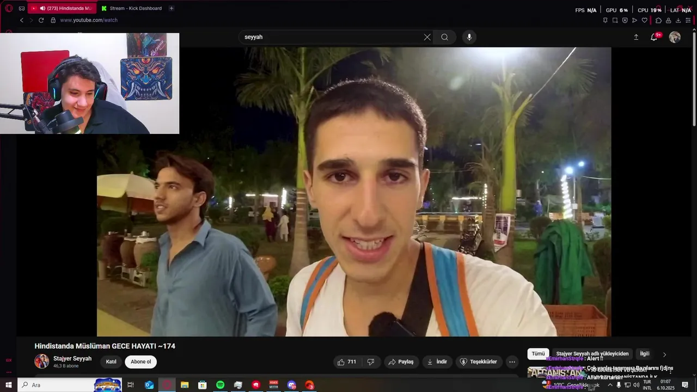
Task: Click the video title Hindistanda Müslüman GECE HAYATI
Action: (x=105, y=346)
